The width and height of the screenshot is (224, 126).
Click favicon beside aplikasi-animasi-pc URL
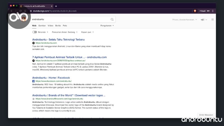click(33, 60)
